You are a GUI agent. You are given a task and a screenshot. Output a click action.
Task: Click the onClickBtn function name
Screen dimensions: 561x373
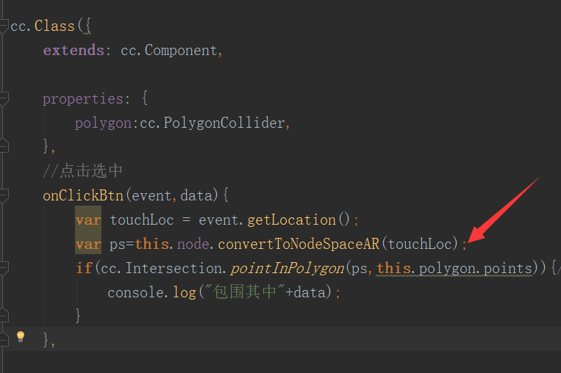[x=82, y=195]
